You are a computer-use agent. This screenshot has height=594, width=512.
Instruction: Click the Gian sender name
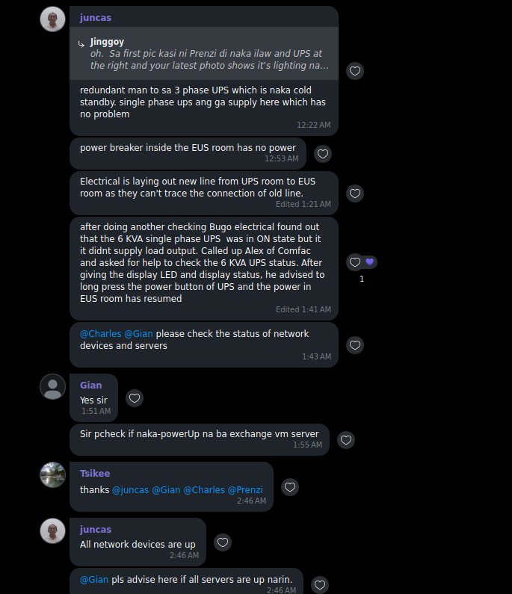coord(91,386)
